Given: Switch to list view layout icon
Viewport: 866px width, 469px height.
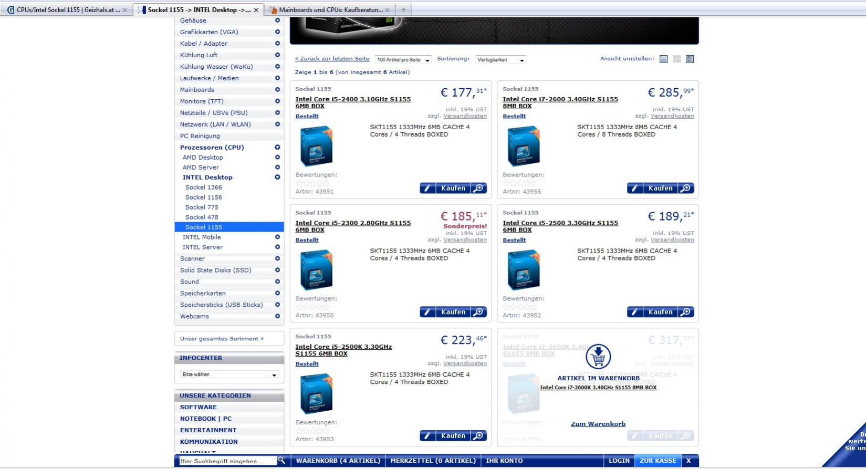Looking at the screenshot, I should coord(663,59).
